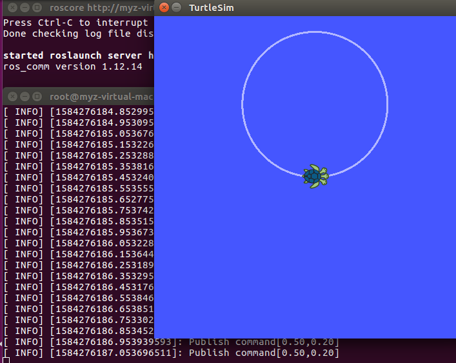This screenshot has height=363, width=456.
Task: Click log line with timestamp 1584276186.853452
Action: coord(79,331)
